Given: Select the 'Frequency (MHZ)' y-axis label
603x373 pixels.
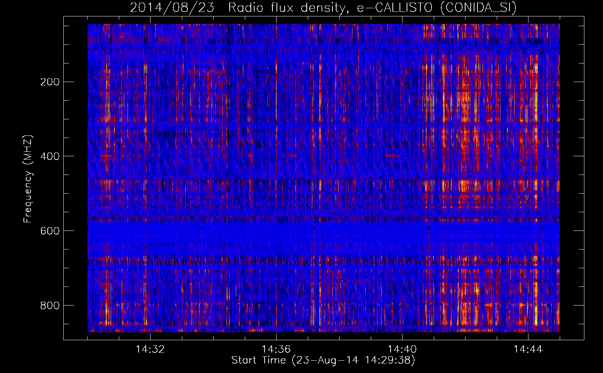Looking at the screenshot, I should [28, 179].
